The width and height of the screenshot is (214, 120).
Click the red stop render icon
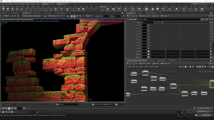pyautogui.click(x=18, y=16)
